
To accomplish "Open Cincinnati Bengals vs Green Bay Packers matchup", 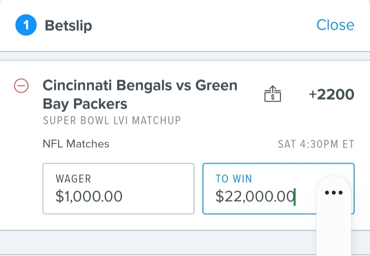I will coord(140,94).
